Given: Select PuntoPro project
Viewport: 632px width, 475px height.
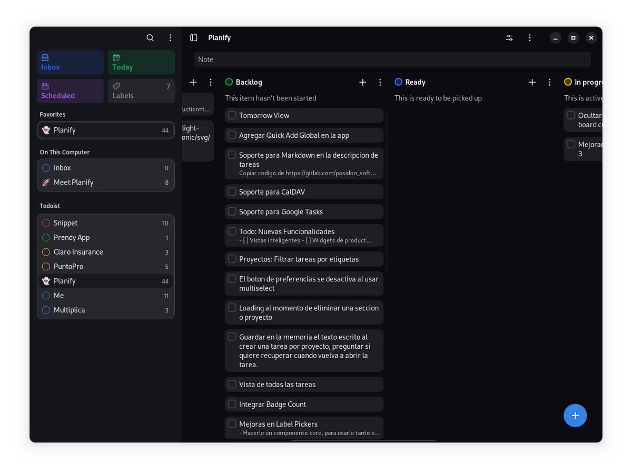Looking at the screenshot, I should [105, 266].
